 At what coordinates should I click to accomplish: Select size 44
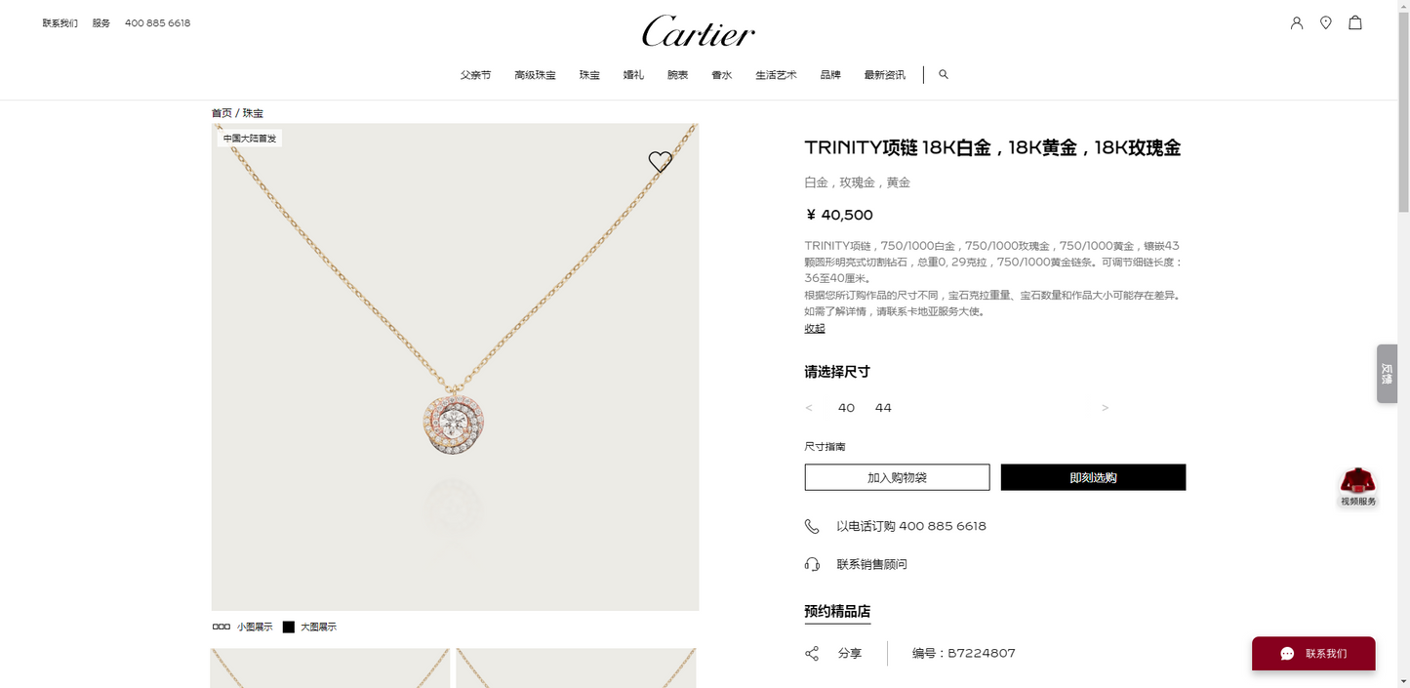coord(883,408)
